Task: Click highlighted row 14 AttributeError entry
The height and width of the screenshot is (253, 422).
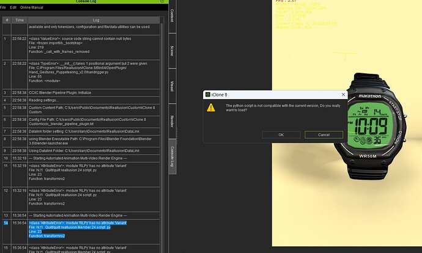Action: tap(81, 232)
